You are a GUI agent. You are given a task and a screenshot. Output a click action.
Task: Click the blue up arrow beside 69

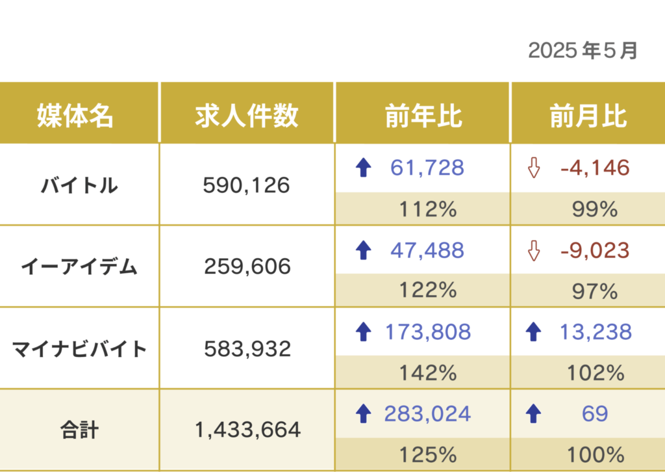[x=534, y=413]
